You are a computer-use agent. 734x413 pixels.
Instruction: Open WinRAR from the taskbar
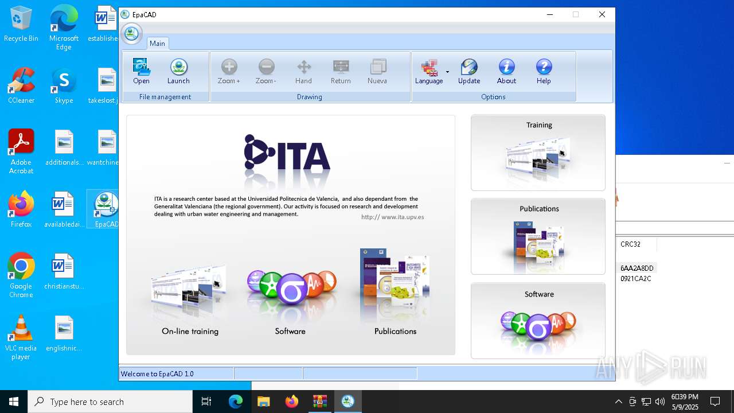click(x=319, y=402)
